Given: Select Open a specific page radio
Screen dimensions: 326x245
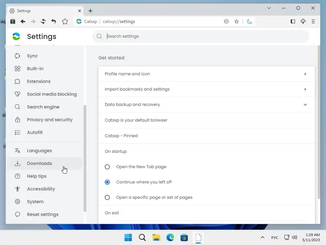Looking at the screenshot, I should [x=107, y=197].
